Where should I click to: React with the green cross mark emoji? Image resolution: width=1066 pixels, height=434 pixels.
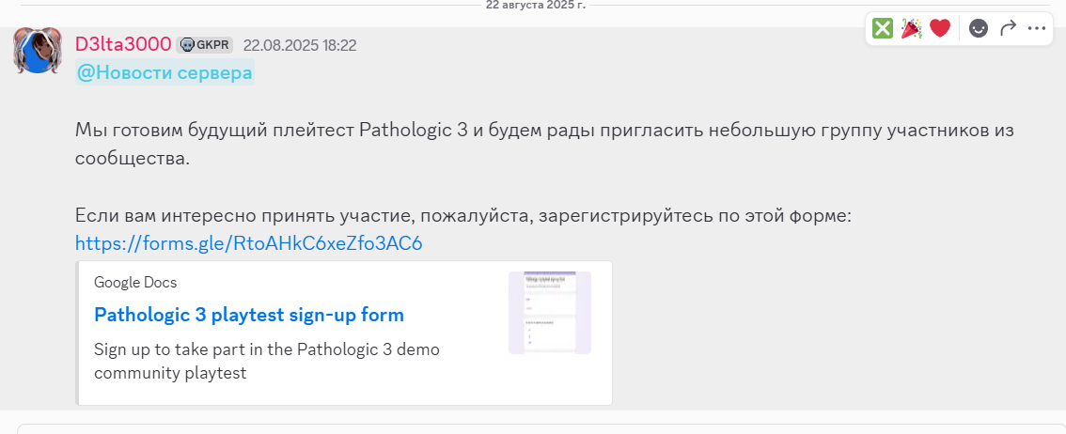[883, 28]
